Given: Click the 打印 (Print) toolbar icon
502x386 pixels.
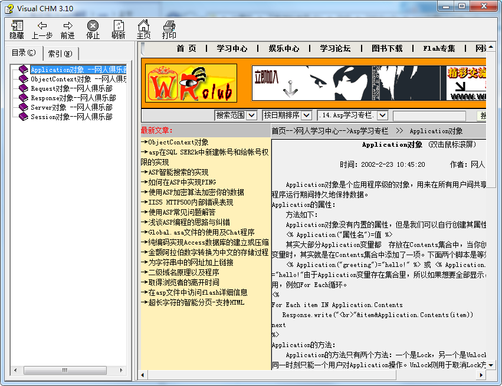Looking at the screenshot, I should click(x=169, y=26).
